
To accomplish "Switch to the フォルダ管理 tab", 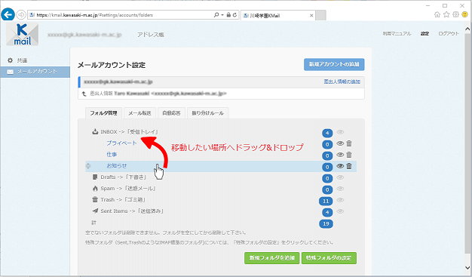I will [103, 113].
